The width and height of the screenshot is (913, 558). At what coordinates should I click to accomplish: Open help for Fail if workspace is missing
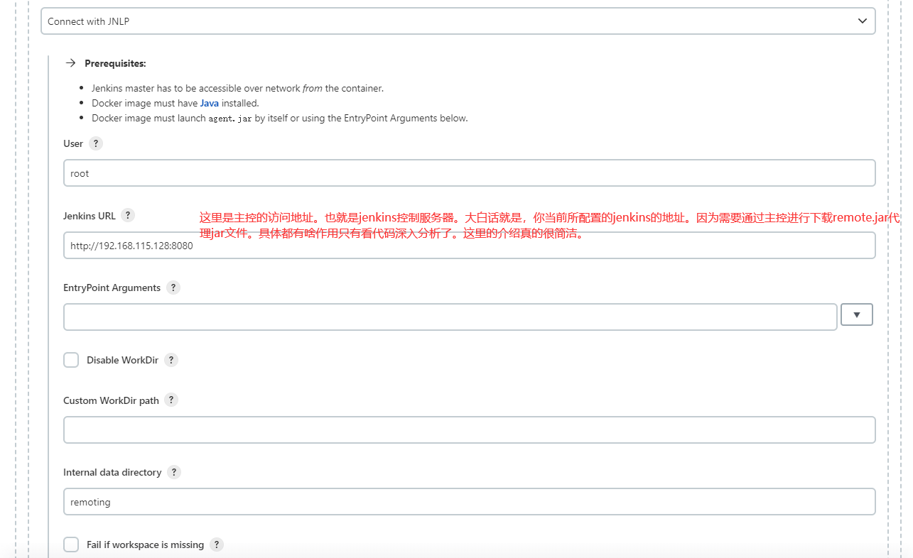coord(217,545)
